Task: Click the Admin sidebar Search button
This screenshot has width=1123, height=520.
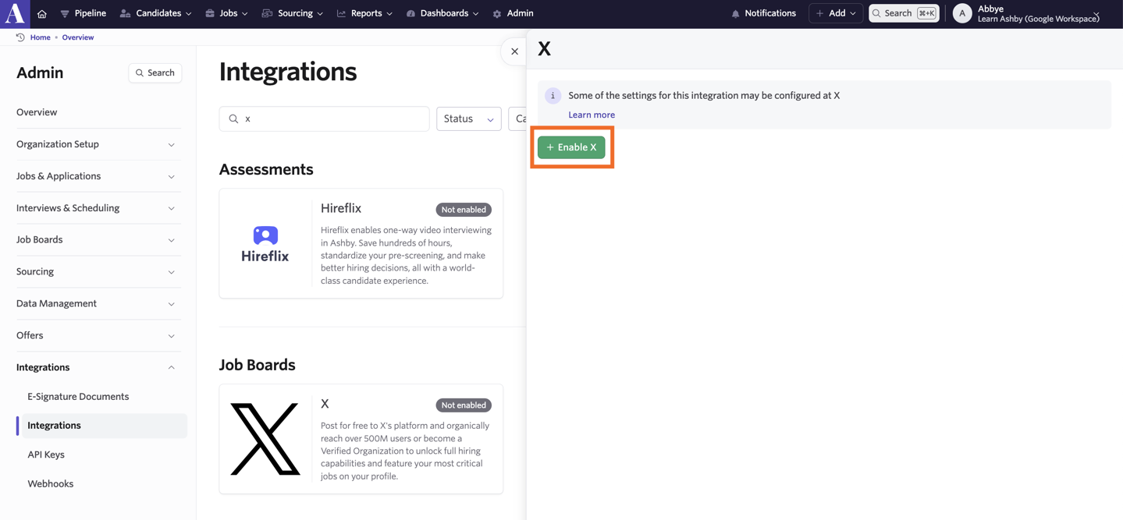Action: pyautogui.click(x=155, y=73)
